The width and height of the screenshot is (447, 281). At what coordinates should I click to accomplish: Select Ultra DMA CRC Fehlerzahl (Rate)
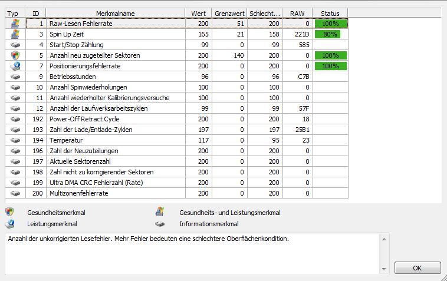pos(96,183)
